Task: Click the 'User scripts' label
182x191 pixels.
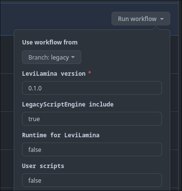Action: pyautogui.click(x=43, y=166)
